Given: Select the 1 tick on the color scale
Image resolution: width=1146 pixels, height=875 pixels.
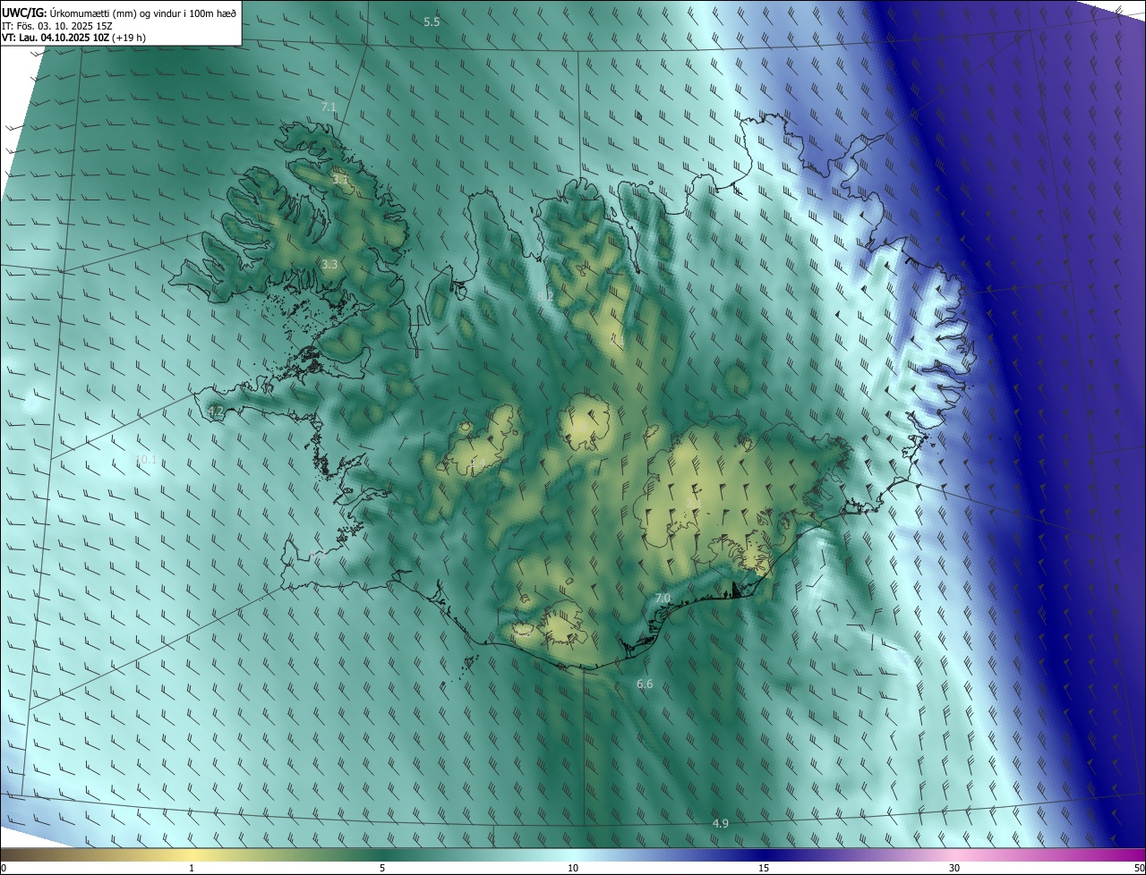Looking at the screenshot, I should coord(192,868).
